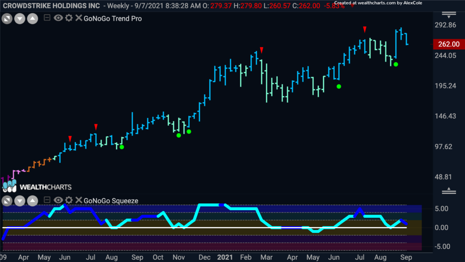
Task: Click the 2021 year label on time axis
Action: click(225, 257)
